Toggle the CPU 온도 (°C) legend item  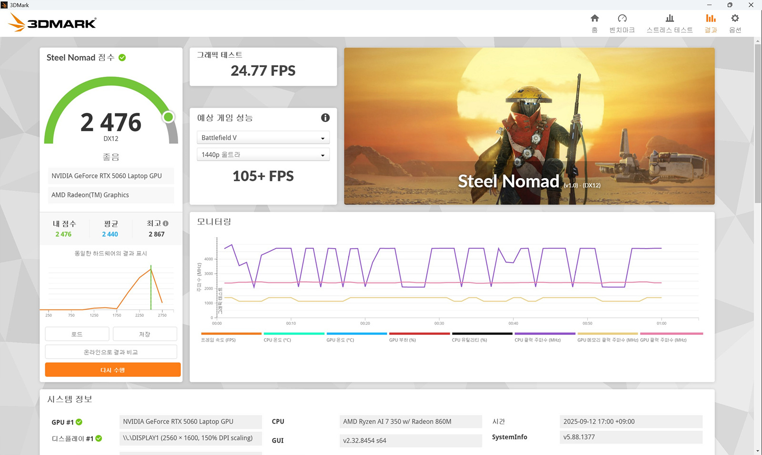pos(294,337)
